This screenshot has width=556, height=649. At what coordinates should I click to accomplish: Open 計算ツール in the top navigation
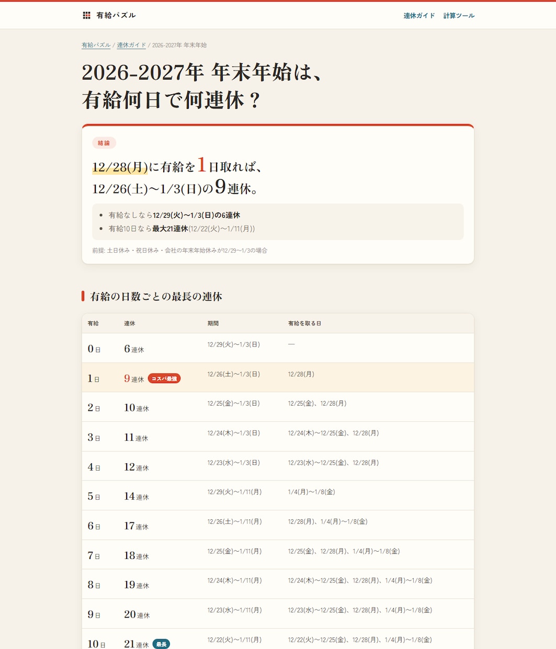pos(459,16)
